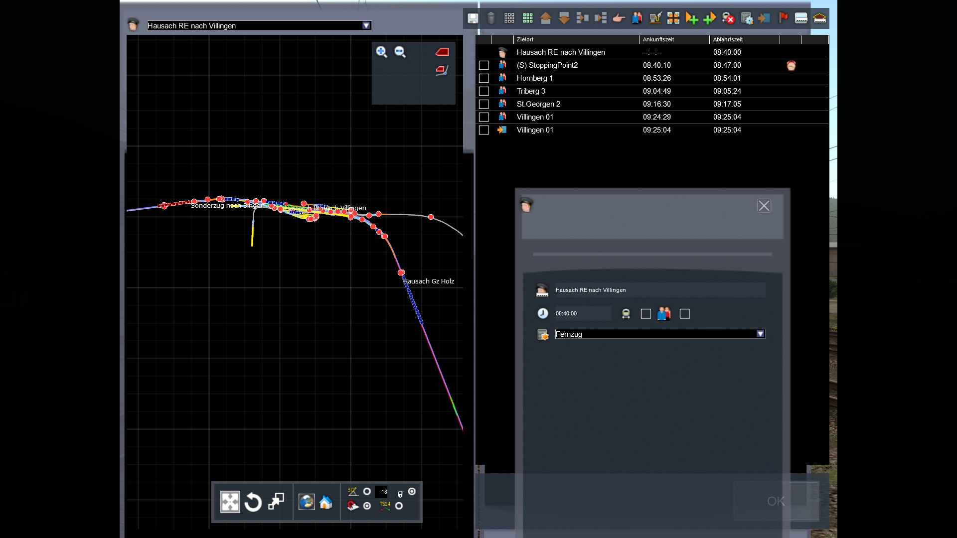
Task: Click the save floppy disk icon
Action: [473, 18]
